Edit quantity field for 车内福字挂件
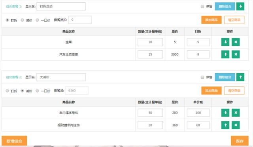The image size is (253, 147). (150, 113)
